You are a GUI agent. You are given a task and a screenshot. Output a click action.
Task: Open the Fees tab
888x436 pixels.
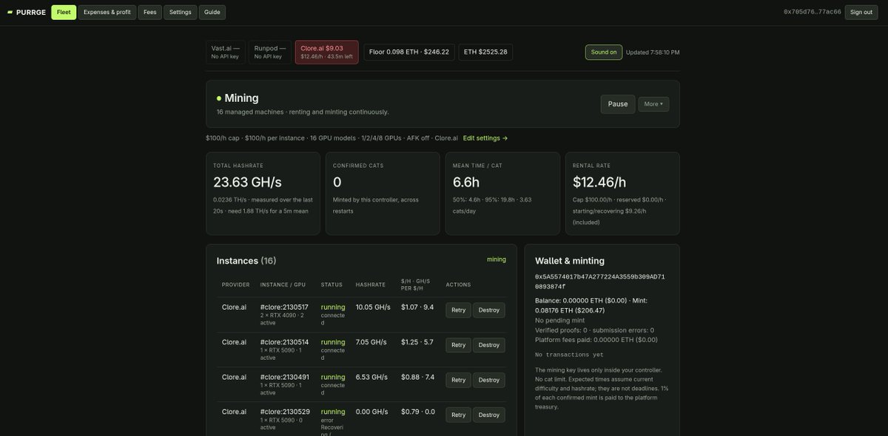(x=150, y=12)
